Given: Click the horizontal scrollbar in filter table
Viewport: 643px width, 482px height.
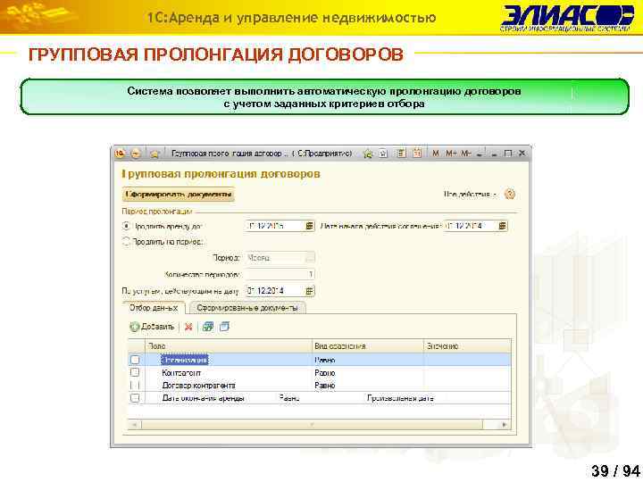Looking at the screenshot, I should coord(312,425).
